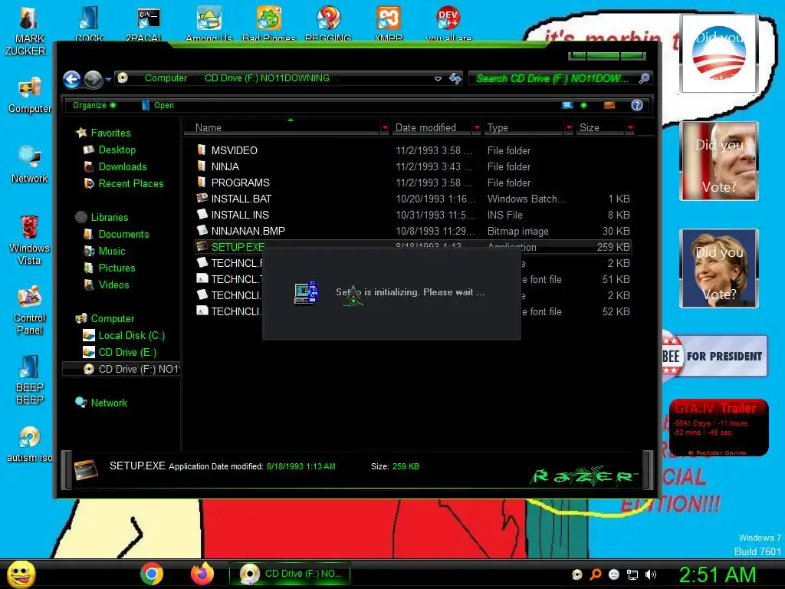The height and width of the screenshot is (589, 785).
Task: Open the Size column filter dropdown
Action: point(630,128)
